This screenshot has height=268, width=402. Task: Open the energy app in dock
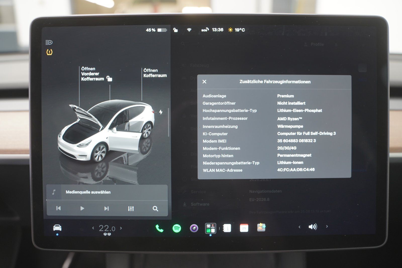(x=210, y=228)
